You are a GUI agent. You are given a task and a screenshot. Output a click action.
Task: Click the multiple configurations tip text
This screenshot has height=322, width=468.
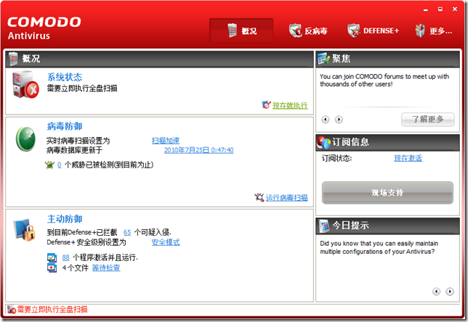click(x=379, y=247)
